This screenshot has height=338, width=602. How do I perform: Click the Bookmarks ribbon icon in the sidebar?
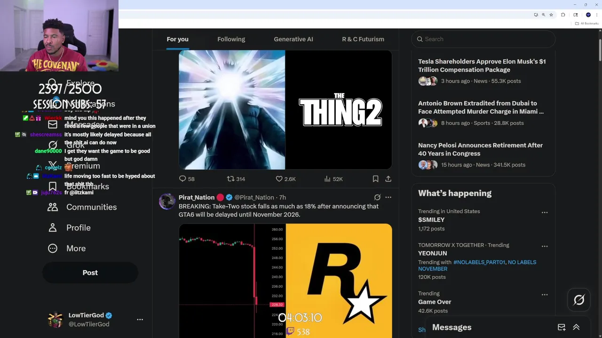53,186
